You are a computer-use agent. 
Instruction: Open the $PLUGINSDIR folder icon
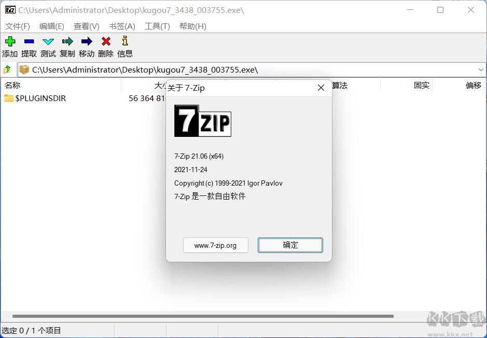coord(10,98)
